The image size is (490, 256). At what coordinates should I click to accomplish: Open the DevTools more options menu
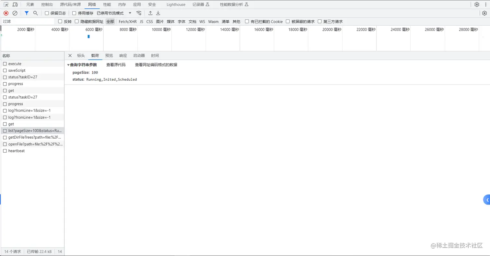point(485,5)
